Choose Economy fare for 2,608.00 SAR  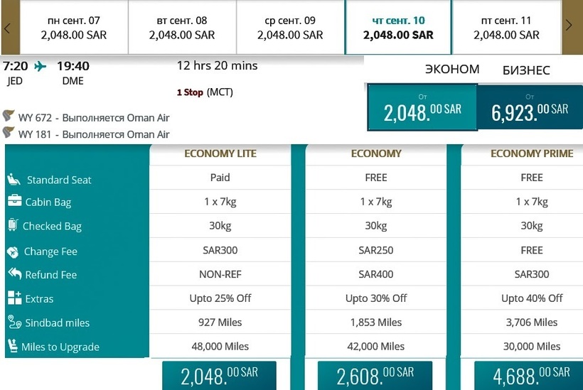pos(375,376)
